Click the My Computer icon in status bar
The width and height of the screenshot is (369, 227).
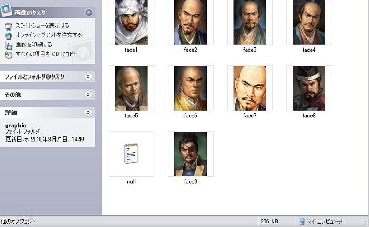302,221
